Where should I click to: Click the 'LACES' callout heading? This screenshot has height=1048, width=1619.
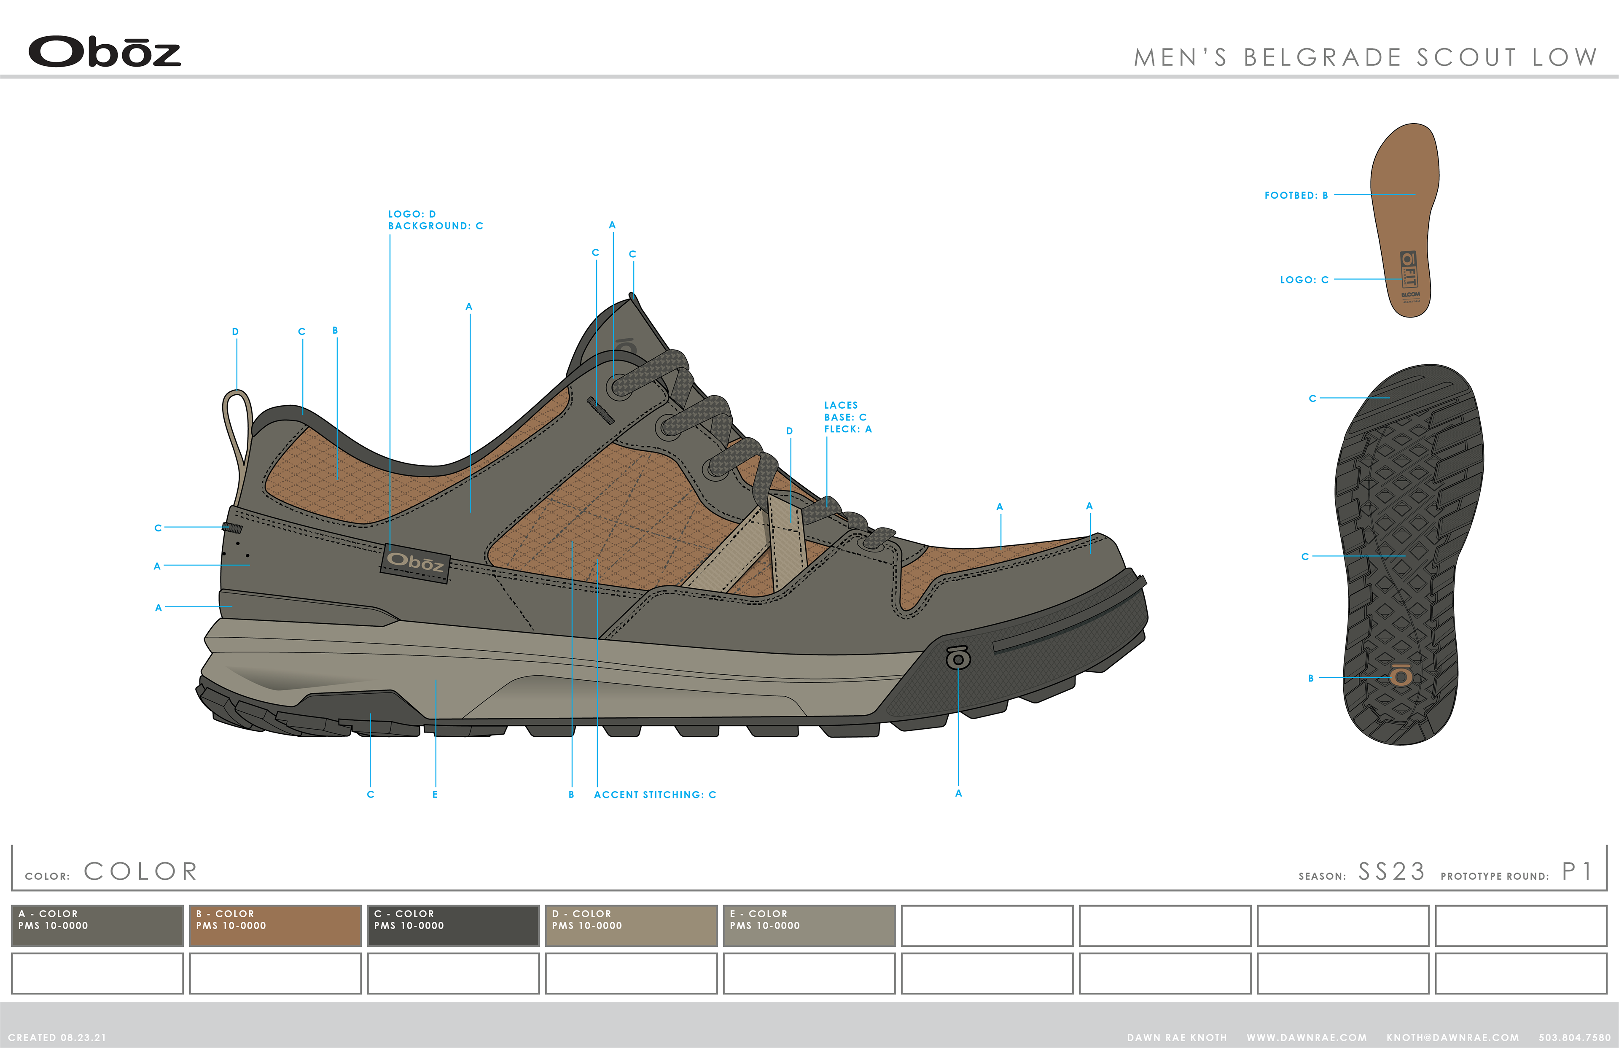tap(841, 405)
